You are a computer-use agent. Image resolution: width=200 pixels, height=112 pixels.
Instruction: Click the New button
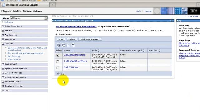click(61, 40)
